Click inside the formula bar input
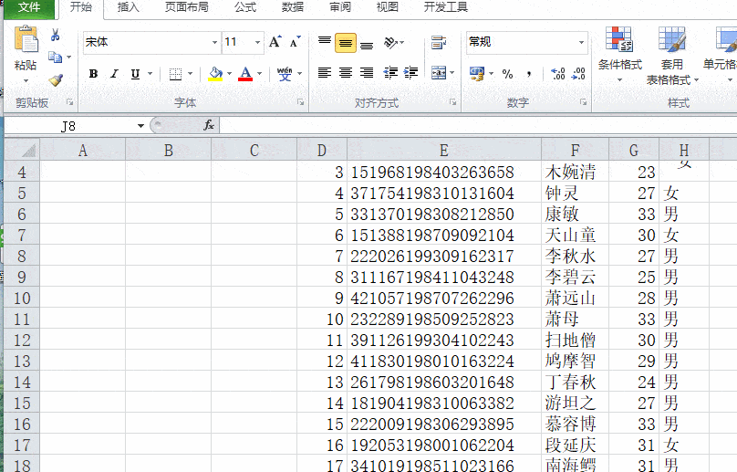The width and height of the screenshot is (737, 472). pyautogui.click(x=478, y=126)
